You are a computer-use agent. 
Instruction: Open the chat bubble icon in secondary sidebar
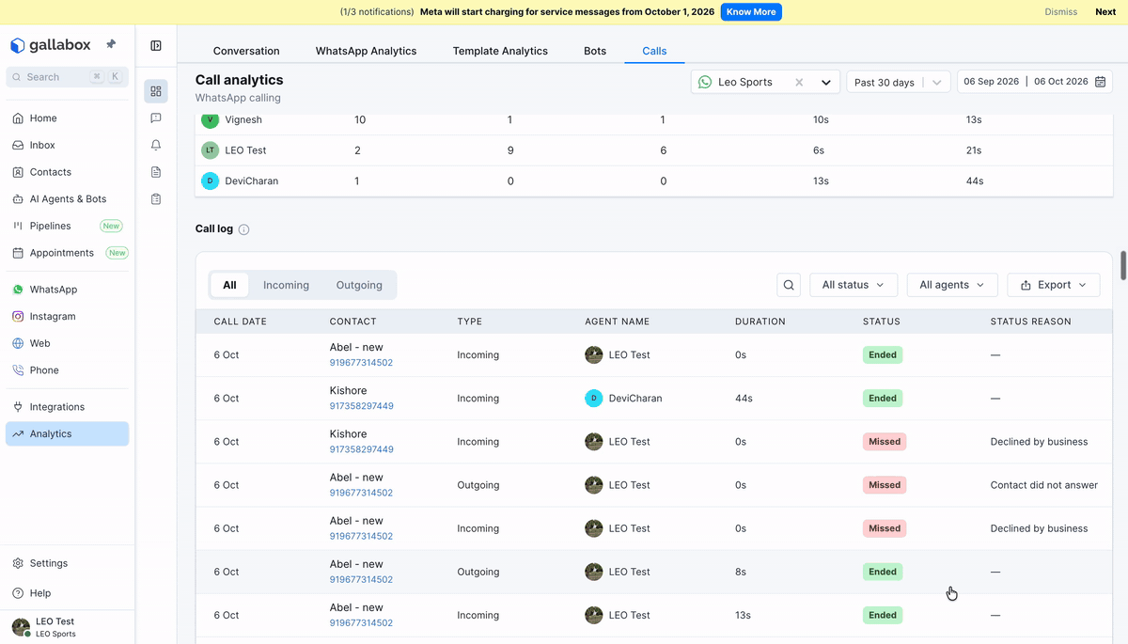(x=156, y=118)
